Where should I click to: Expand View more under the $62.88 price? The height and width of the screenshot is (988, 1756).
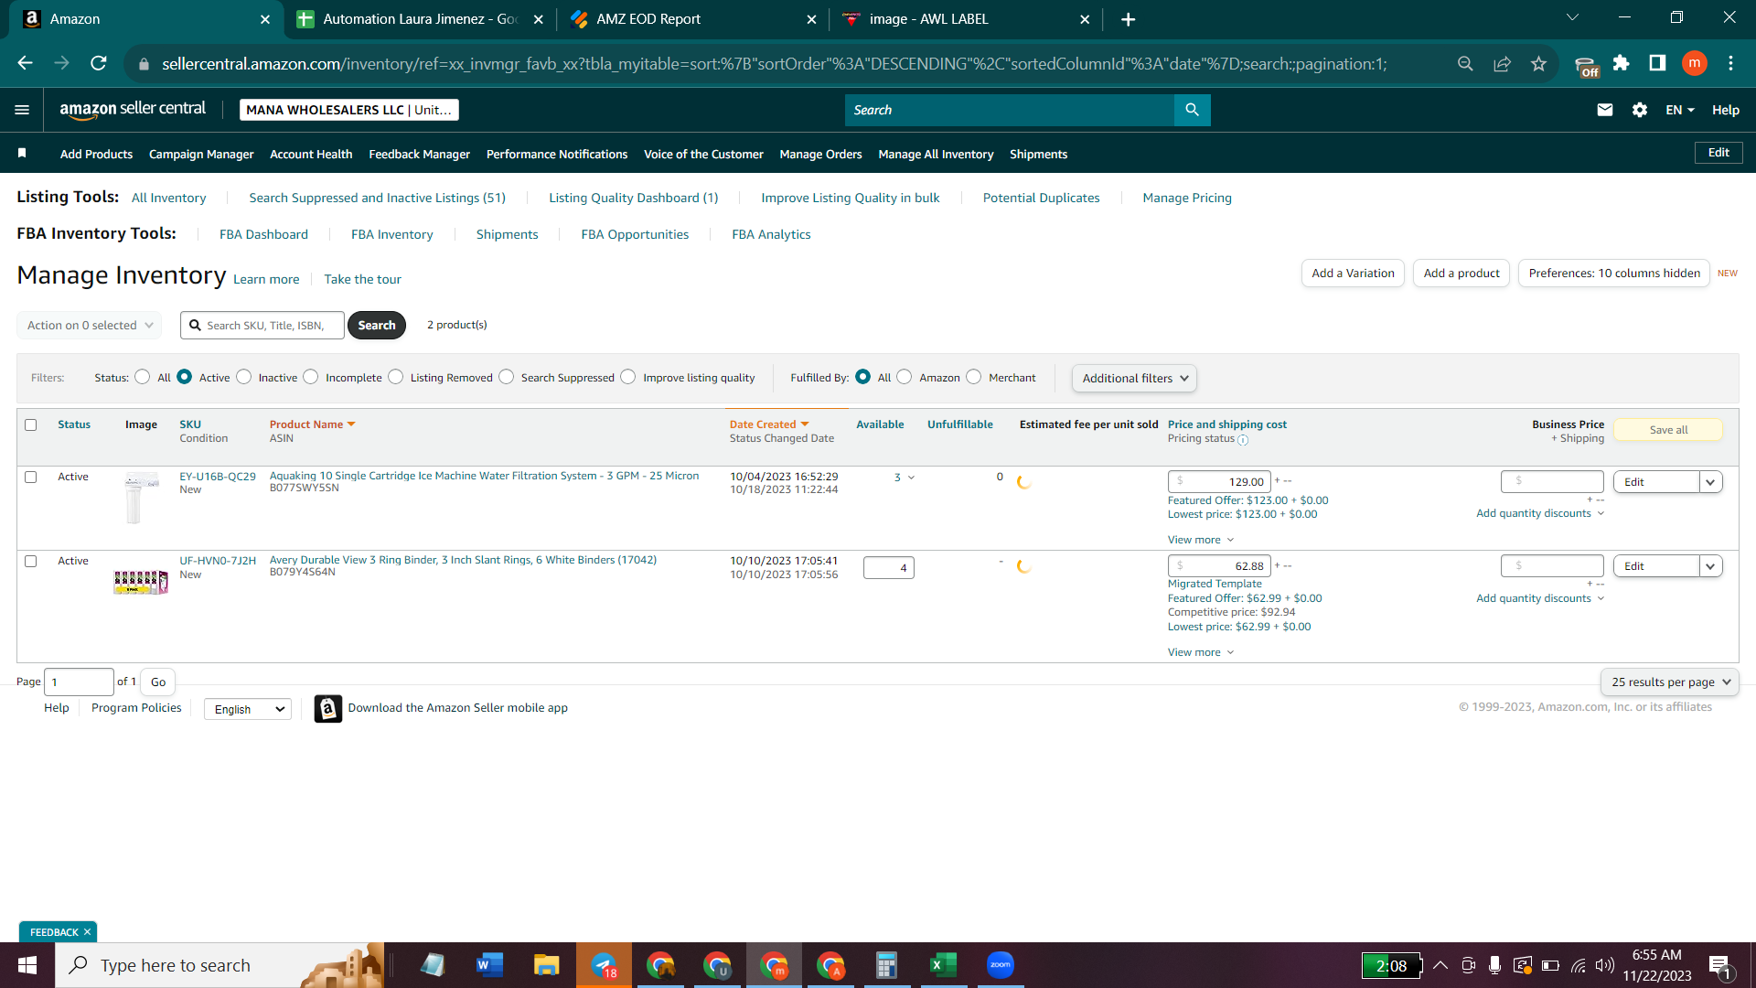pyautogui.click(x=1201, y=652)
